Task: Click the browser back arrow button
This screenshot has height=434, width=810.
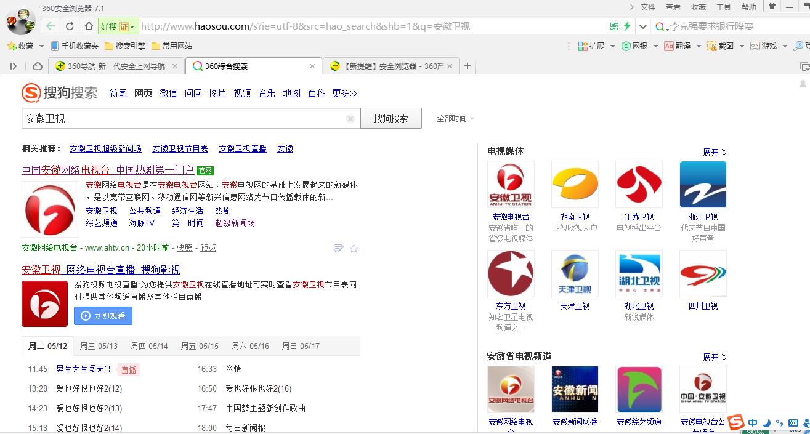Action: coord(51,26)
